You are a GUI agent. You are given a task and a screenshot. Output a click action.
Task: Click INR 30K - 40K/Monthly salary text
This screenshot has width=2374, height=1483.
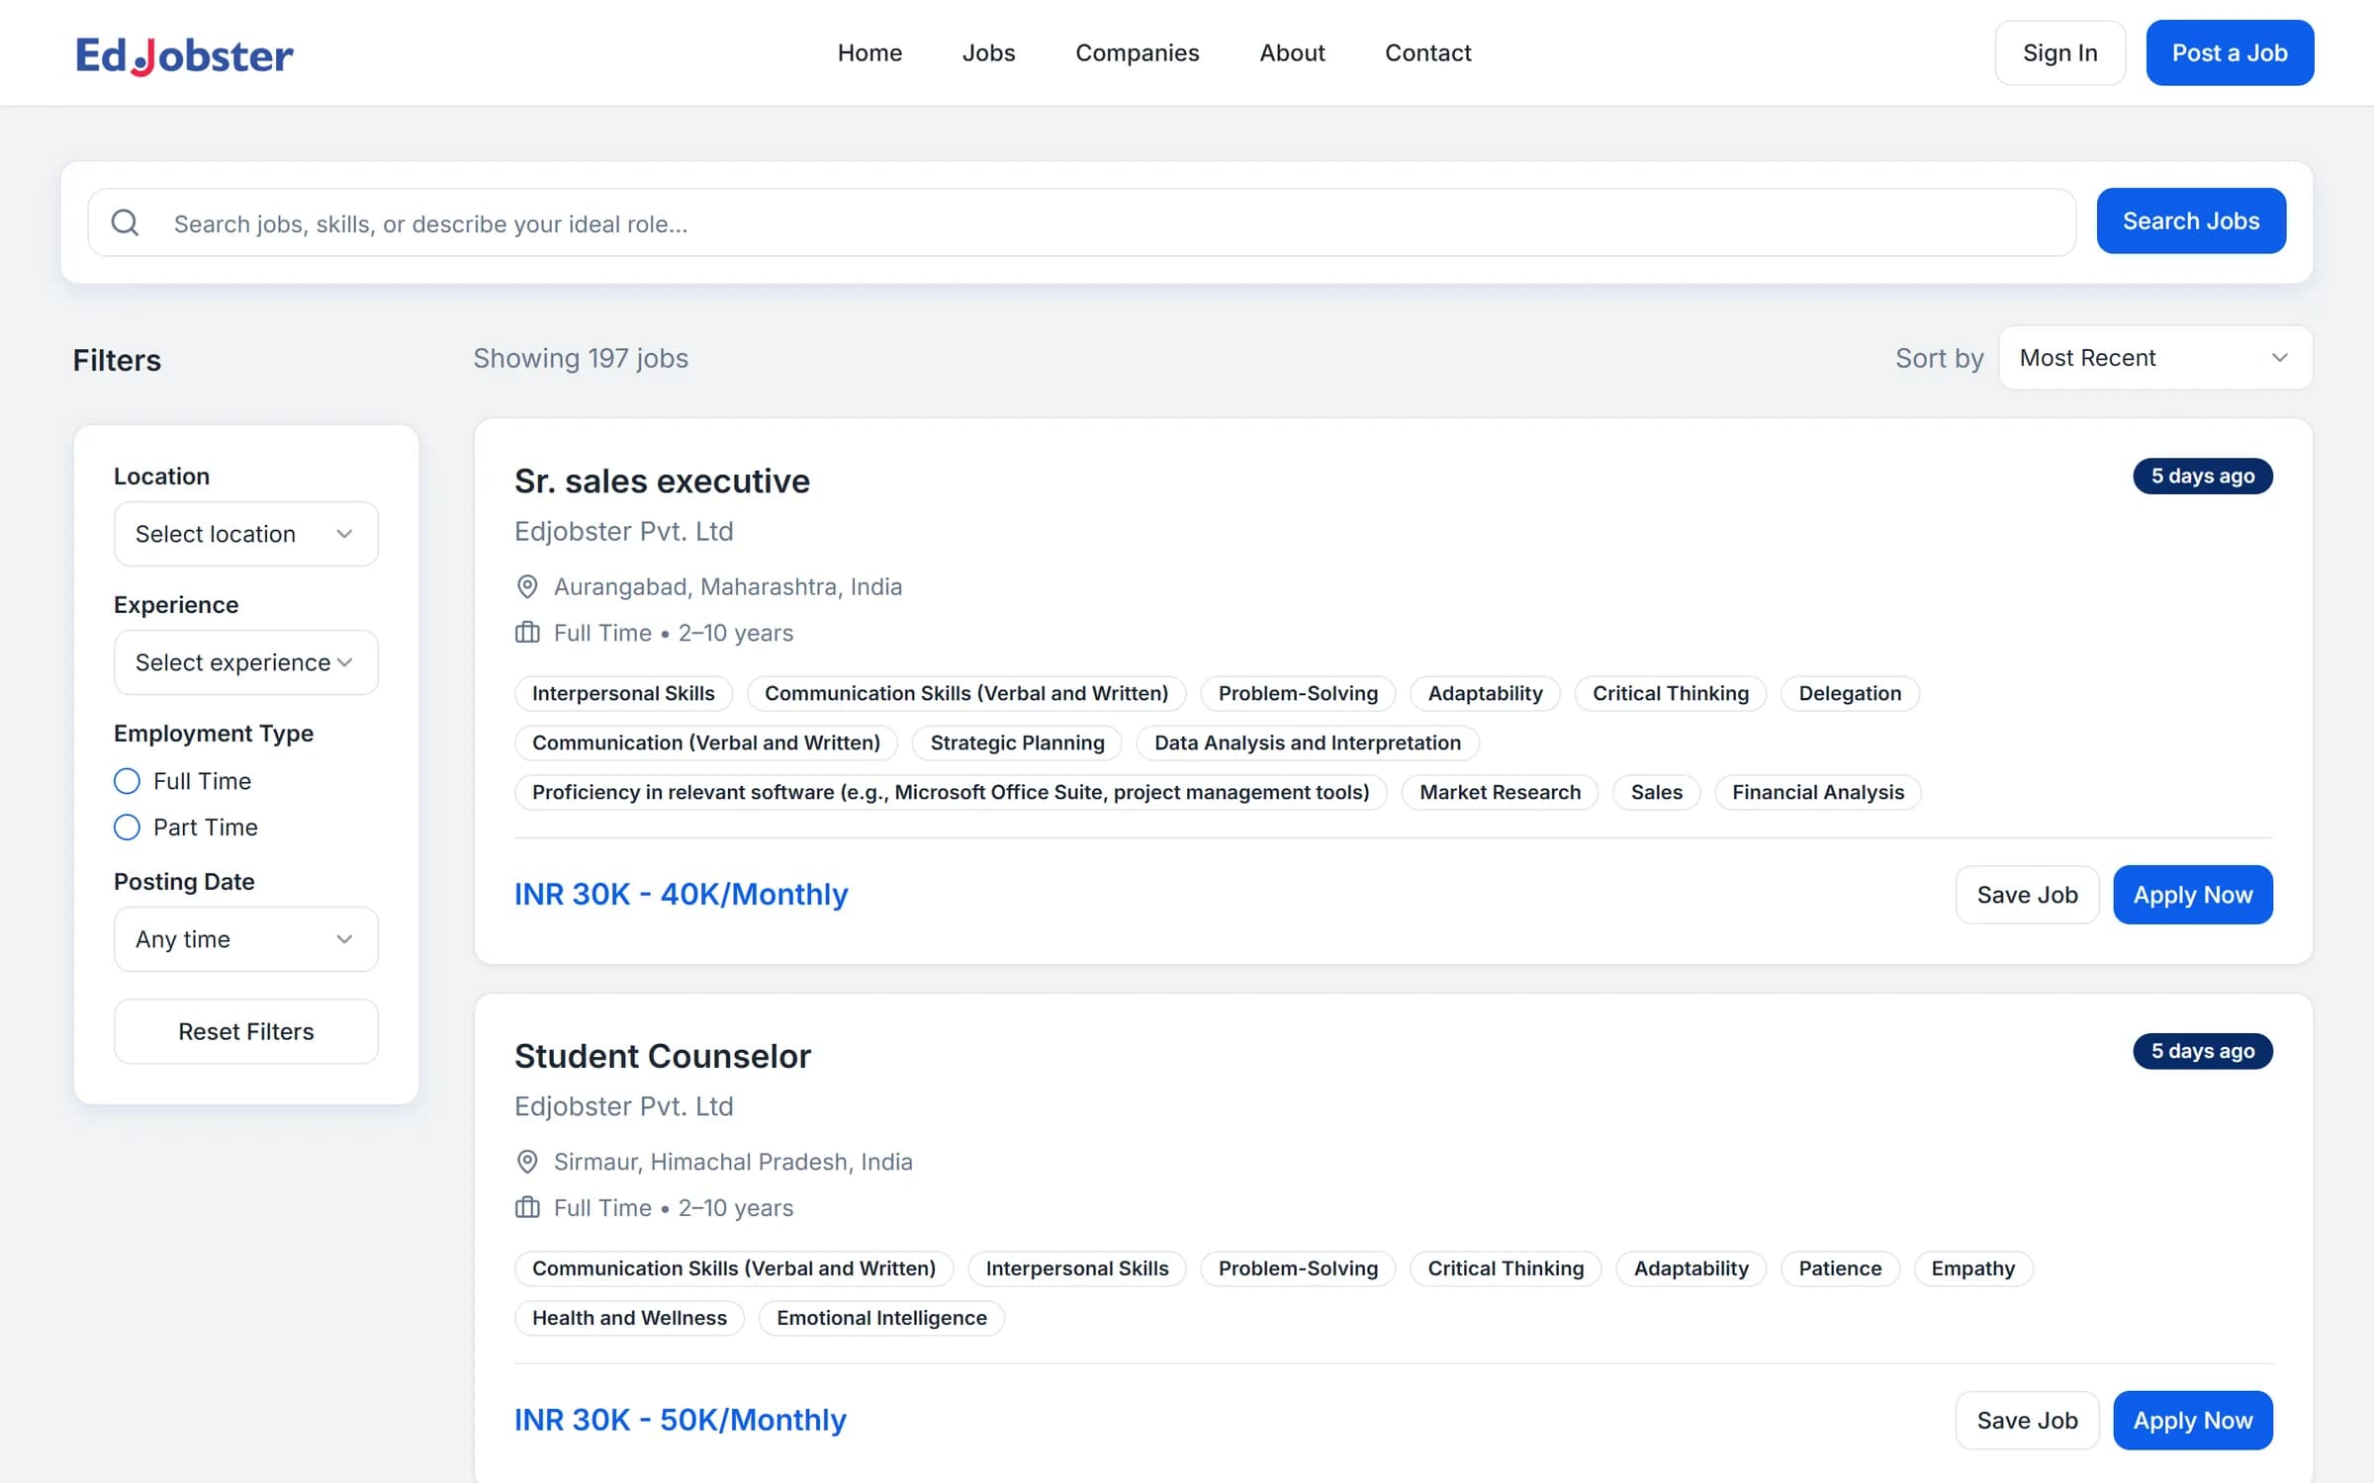click(682, 895)
